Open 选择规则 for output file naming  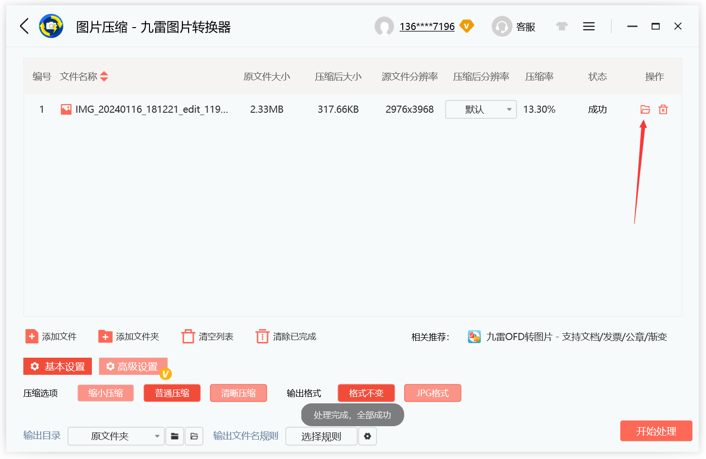[x=321, y=436]
